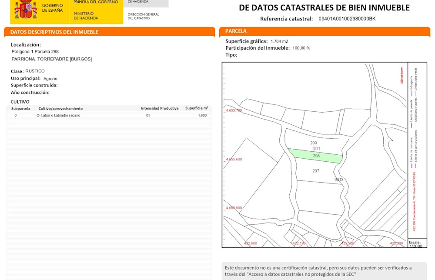Click the 'Tipo:' label
Screen dimensions: 435x280
(231, 55)
